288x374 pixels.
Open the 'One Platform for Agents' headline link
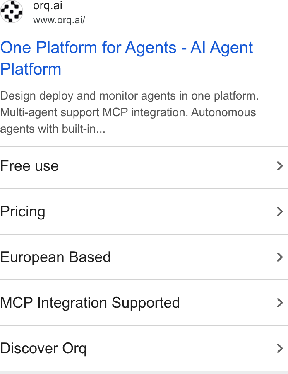tap(126, 58)
